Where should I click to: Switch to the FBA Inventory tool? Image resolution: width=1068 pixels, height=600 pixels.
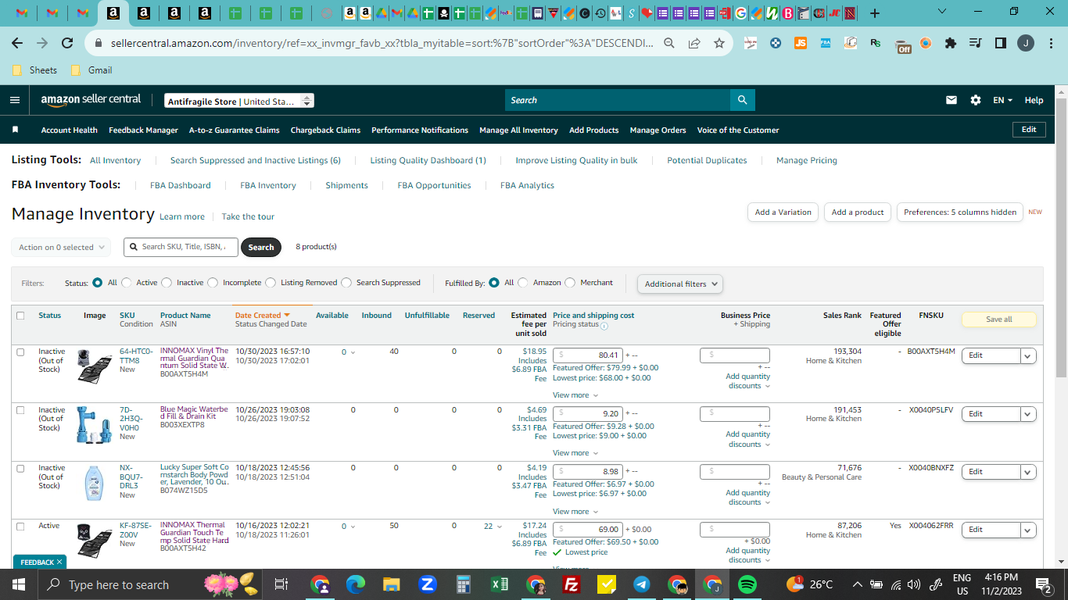268,185
